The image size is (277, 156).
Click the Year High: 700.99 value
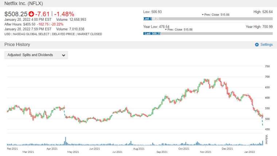click(x=259, y=27)
